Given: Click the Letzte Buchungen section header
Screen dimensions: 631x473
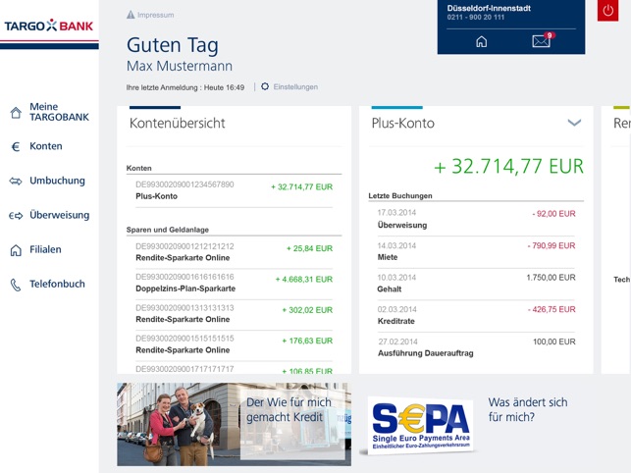Looking at the screenshot, I should coord(400,195).
